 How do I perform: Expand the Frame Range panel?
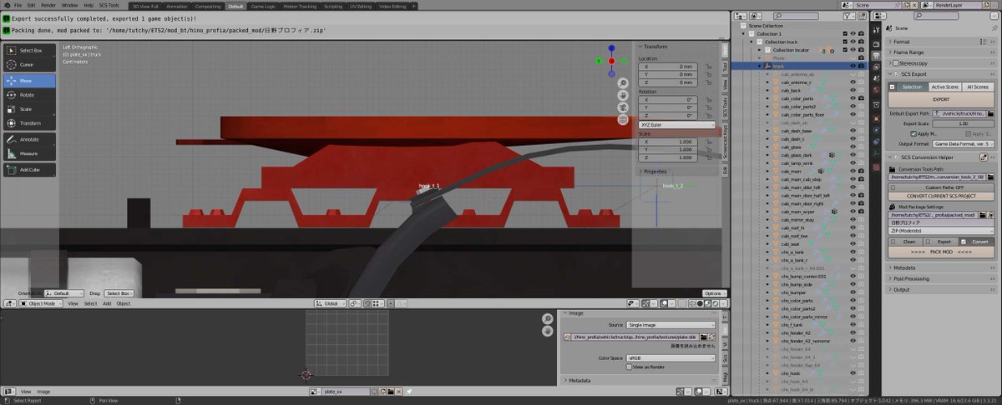coord(941,52)
